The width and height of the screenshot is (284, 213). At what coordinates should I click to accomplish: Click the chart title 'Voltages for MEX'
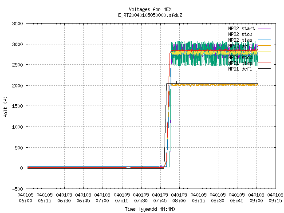(150, 9)
